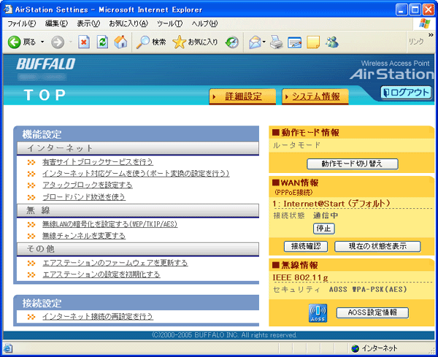Open インターネット接続の再設定を行う link
This screenshot has height=357, width=438.
pos(98,317)
